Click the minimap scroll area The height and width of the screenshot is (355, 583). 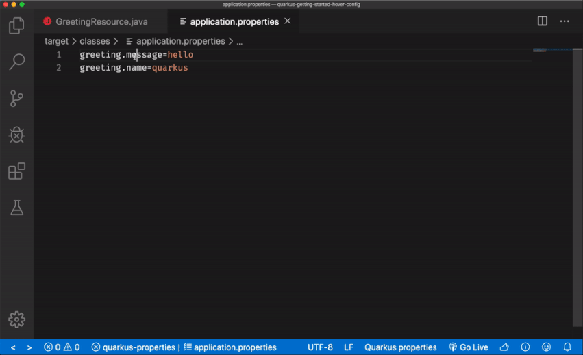[552, 137]
